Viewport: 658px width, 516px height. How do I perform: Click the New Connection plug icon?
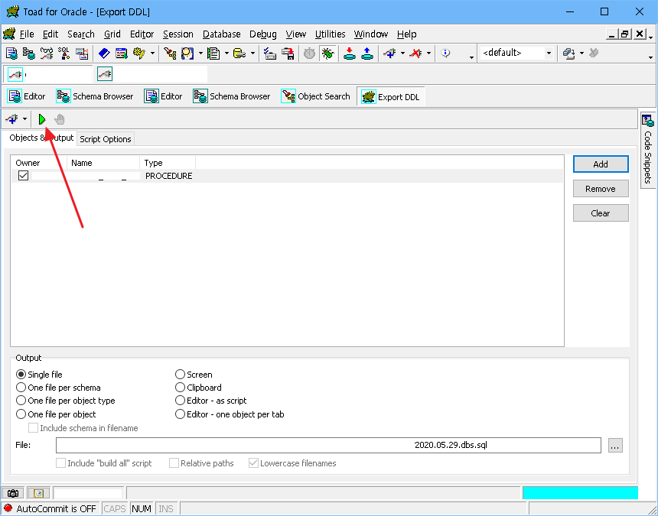tap(389, 54)
